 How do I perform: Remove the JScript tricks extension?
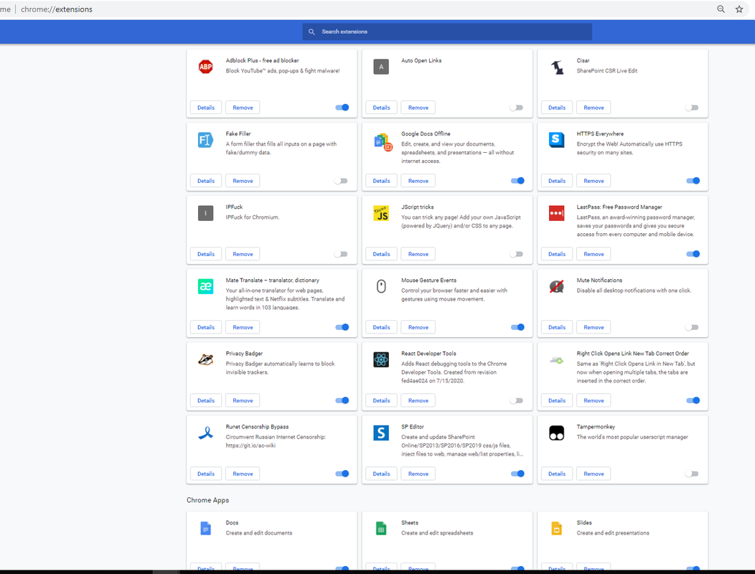click(x=418, y=254)
